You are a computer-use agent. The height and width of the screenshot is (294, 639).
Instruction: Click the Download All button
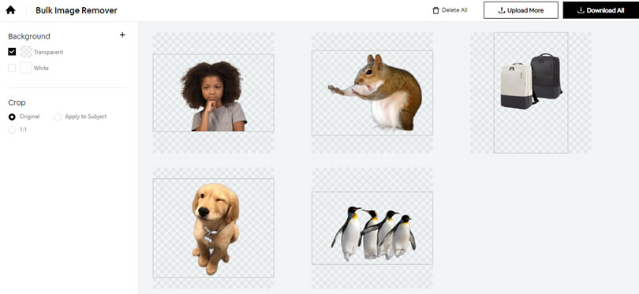click(x=601, y=10)
